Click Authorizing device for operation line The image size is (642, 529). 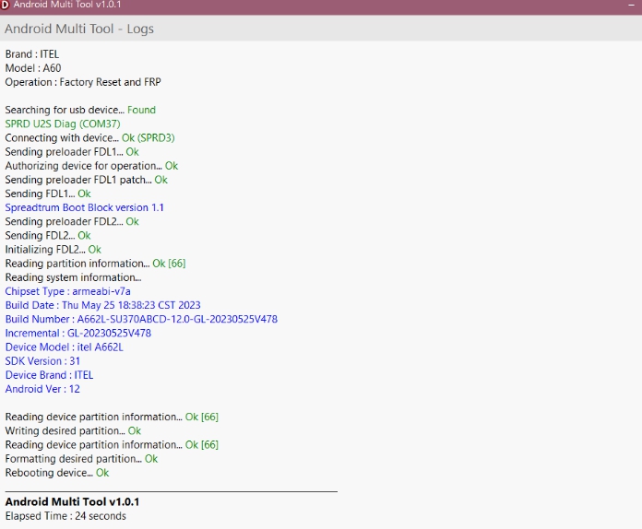tap(83, 166)
